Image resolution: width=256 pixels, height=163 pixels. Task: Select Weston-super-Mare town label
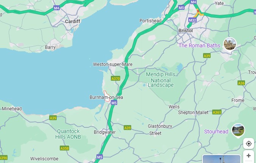point(113,64)
